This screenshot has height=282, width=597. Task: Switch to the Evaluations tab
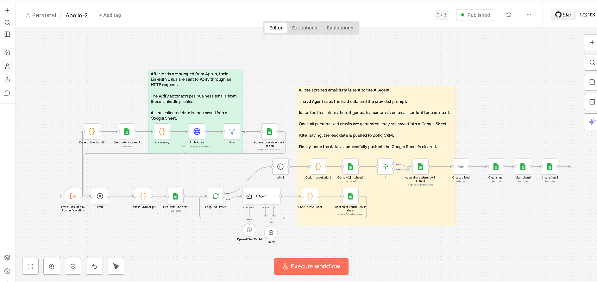340,28
